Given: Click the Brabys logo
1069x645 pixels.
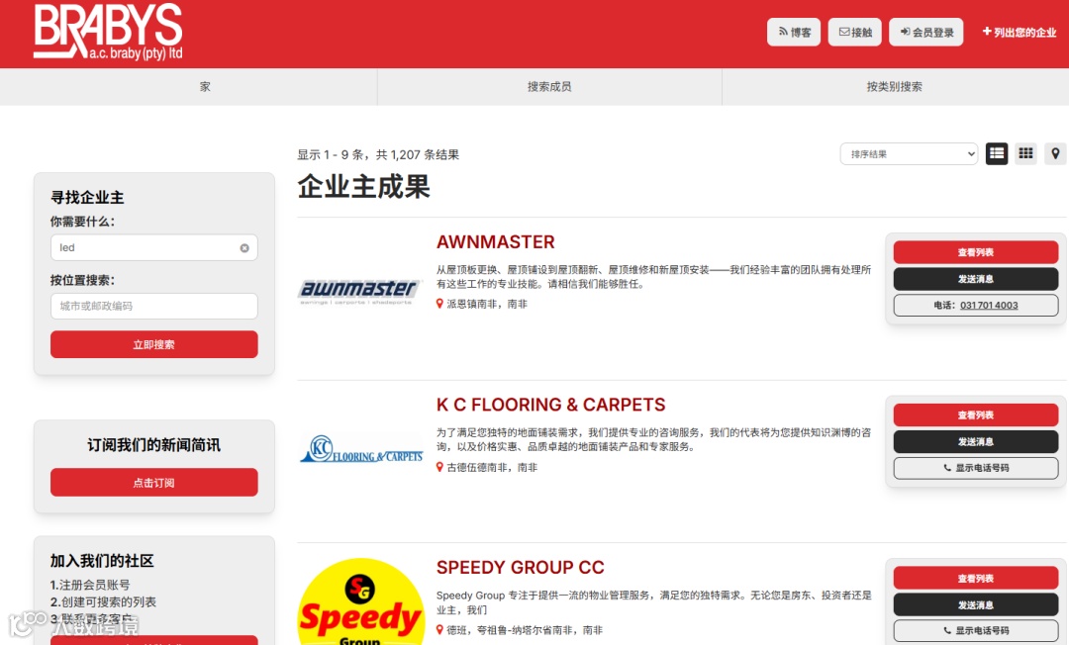Looking at the screenshot, I should pyautogui.click(x=108, y=32).
